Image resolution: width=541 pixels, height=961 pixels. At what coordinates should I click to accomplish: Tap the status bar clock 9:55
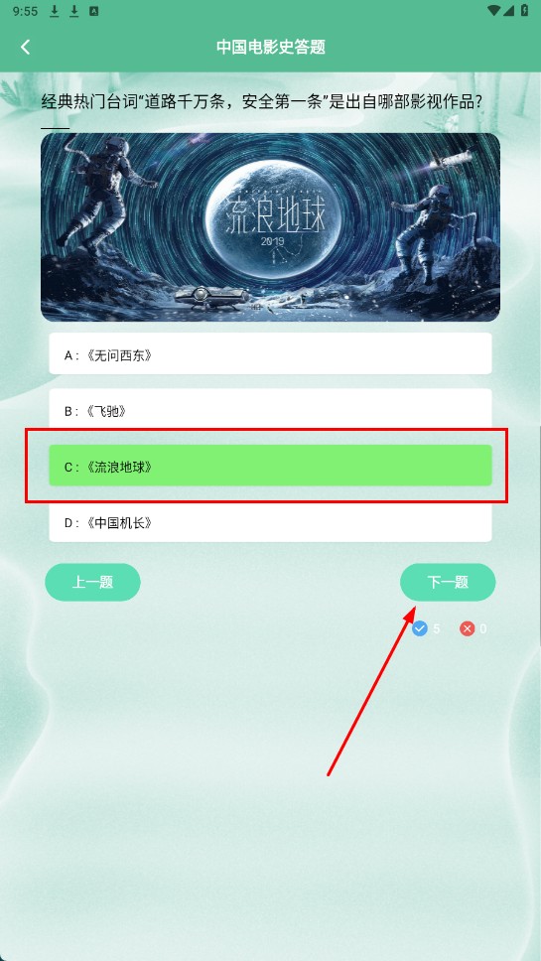point(25,11)
